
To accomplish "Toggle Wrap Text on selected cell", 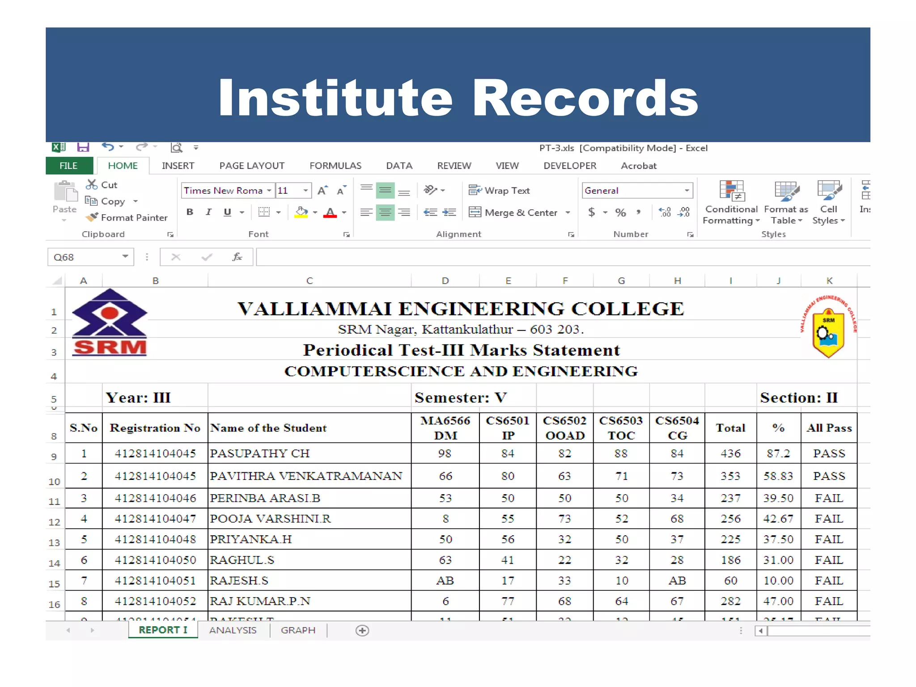I will pyautogui.click(x=499, y=191).
